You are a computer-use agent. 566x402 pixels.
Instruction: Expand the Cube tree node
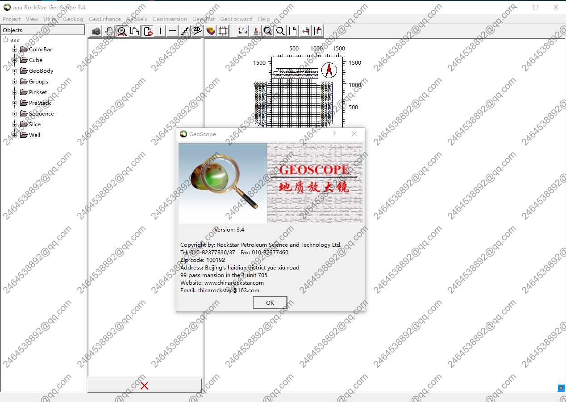tap(15, 60)
